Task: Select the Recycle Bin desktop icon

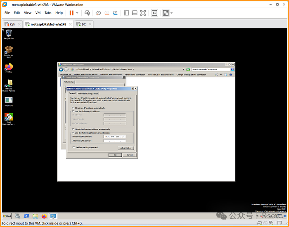Action: (9, 33)
